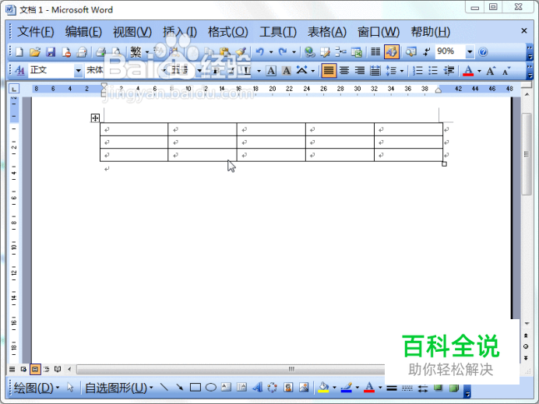The image size is (539, 404).
Task: Switch to Normal view button
Action: 12,369
